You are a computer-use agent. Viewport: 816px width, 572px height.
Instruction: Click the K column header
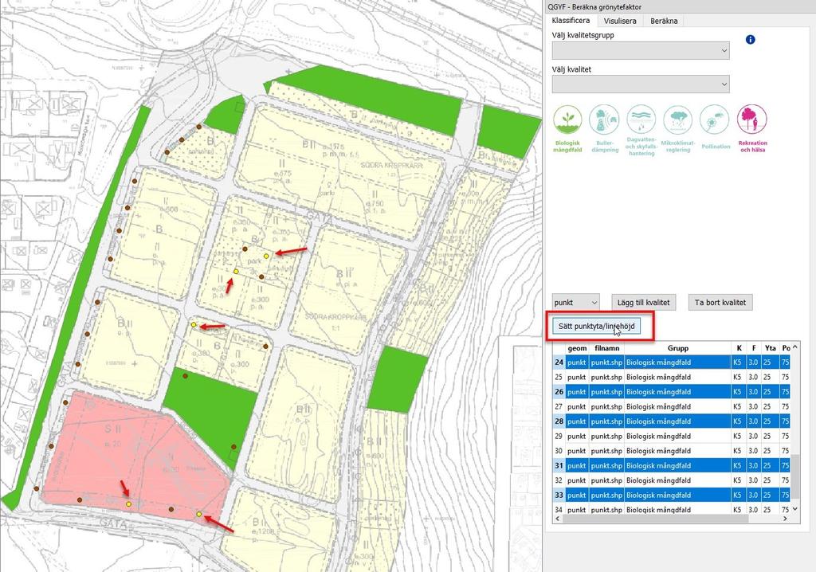point(739,348)
